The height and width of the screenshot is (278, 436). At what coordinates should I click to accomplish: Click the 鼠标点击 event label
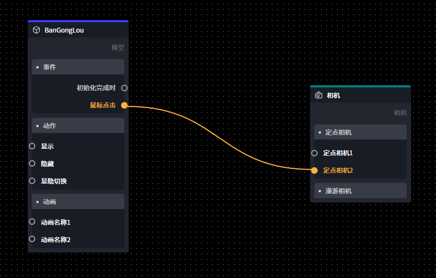click(103, 105)
